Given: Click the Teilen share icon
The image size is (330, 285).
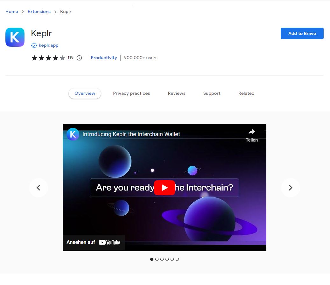Looking at the screenshot, I should click(252, 132).
